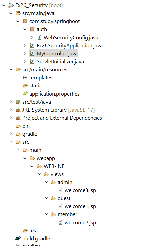143x246 pixels.
Task: Click the WebSecurityConfig.java file icon
Action: click(39, 37)
